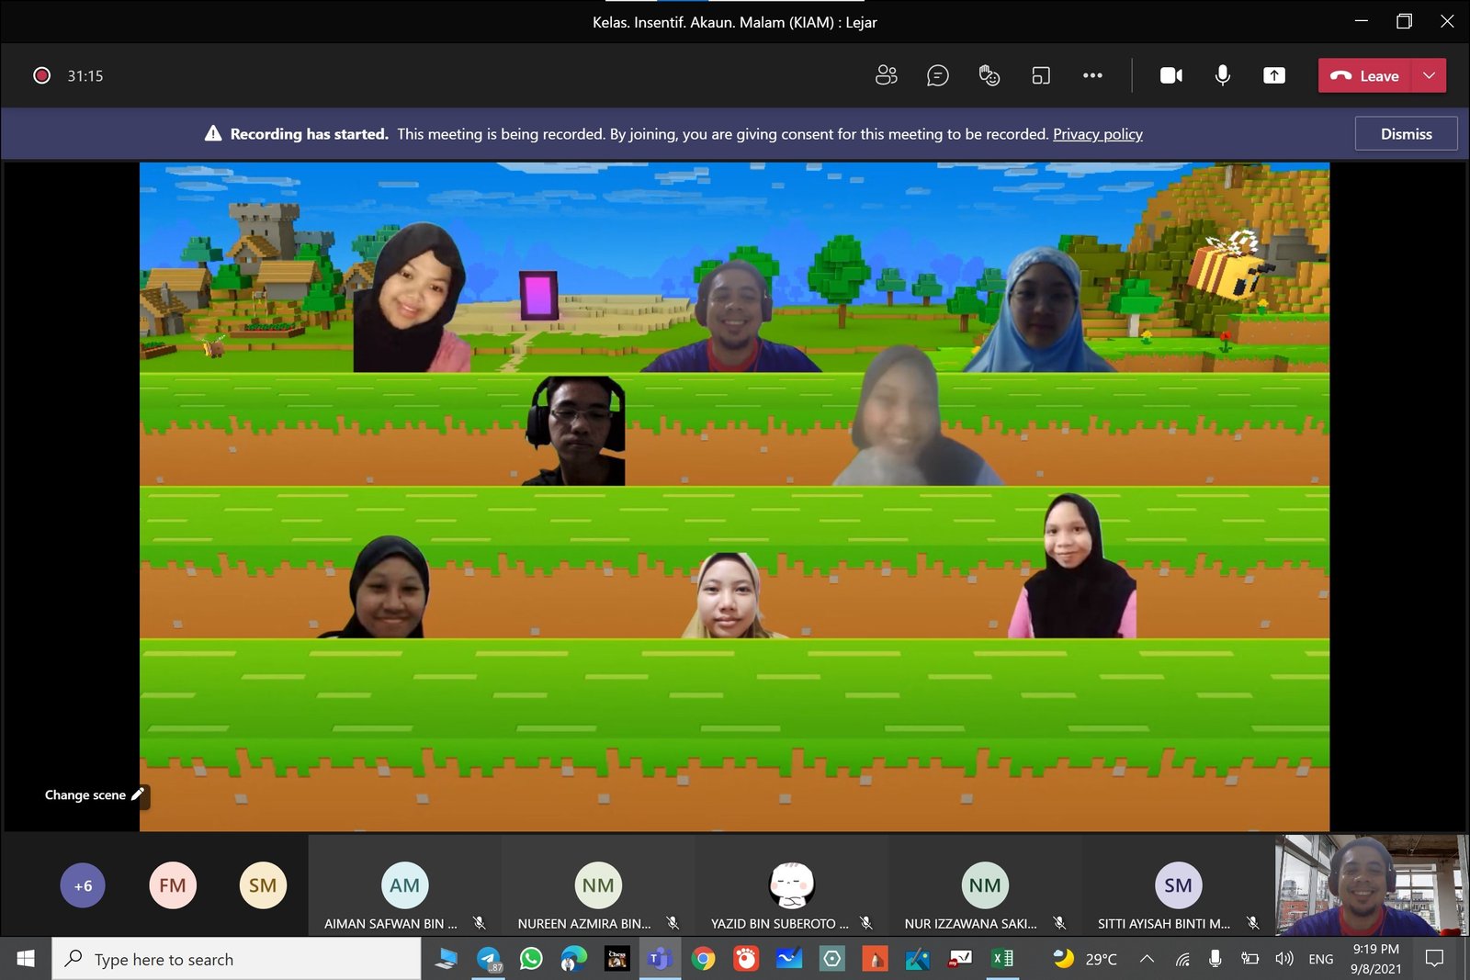Viewport: 1470px width, 980px height.
Task: Select the AIMAN SAFWAN BIN participant tile
Action: pos(404,886)
